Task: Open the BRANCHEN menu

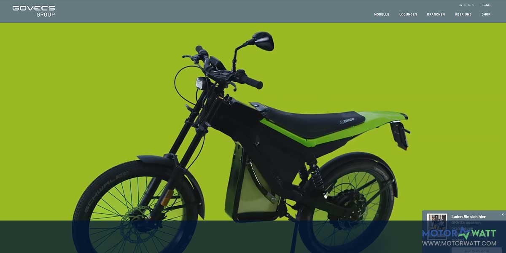Action: (436, 14)
